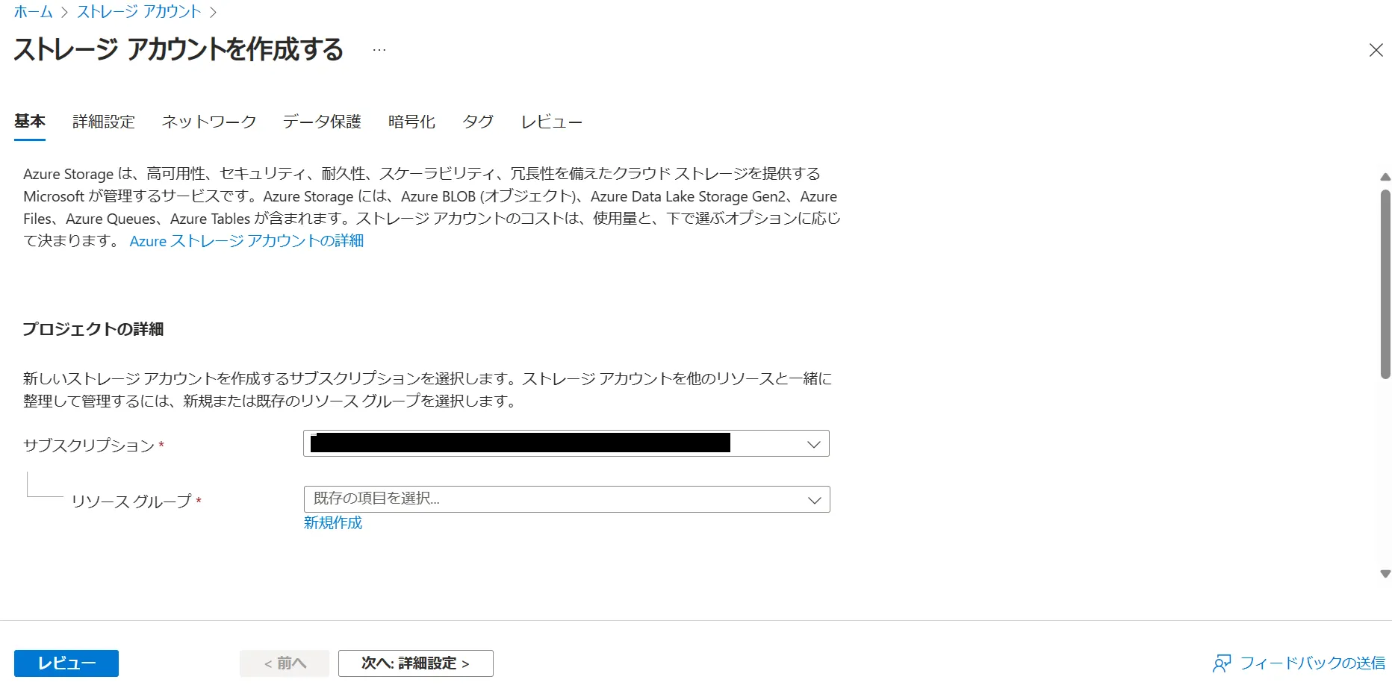Click 次へ: 詳細設定 button

click(416, 663)
